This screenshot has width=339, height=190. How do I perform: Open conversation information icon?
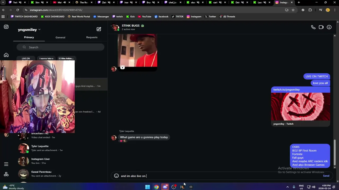[x=329, y=27]
